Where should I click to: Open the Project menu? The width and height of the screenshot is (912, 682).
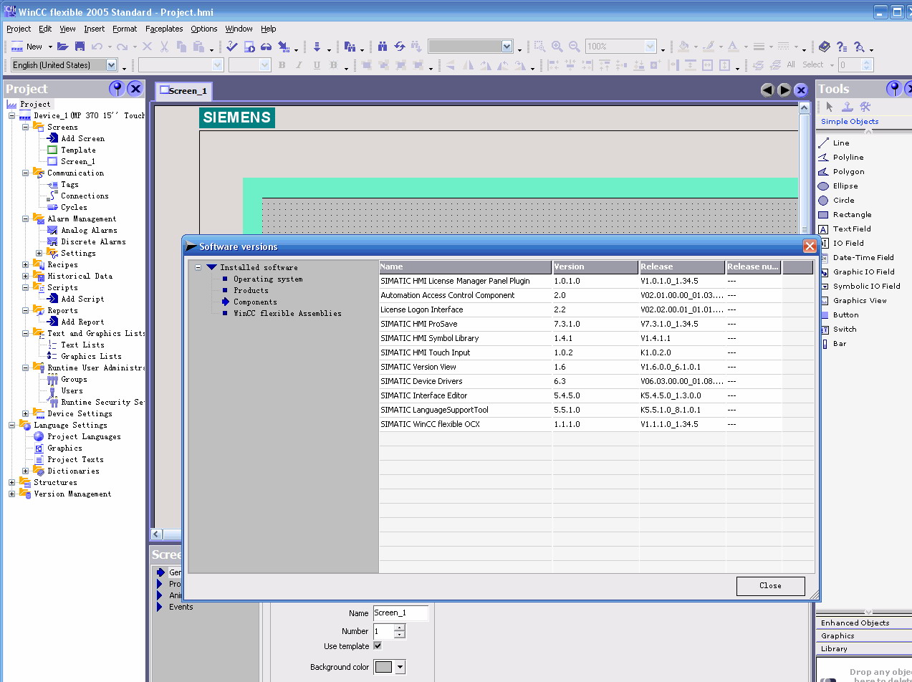[x=19, y=29]
